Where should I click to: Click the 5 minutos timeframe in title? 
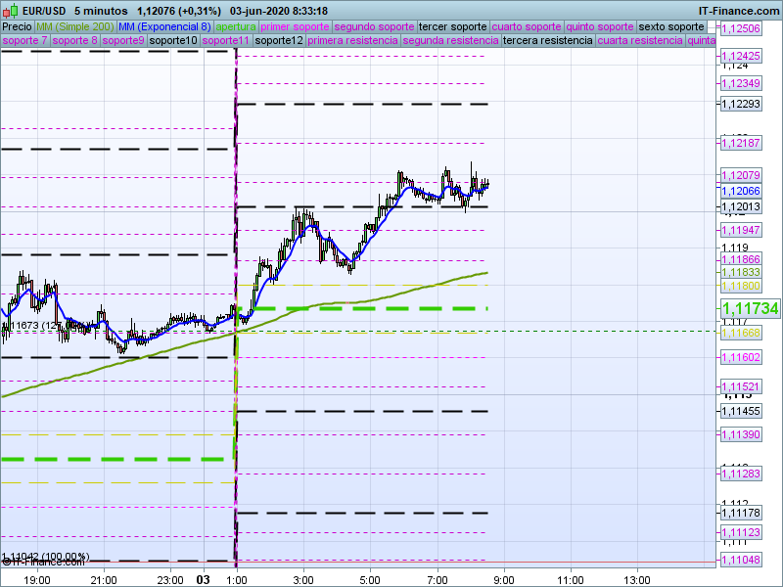(101, 11)
